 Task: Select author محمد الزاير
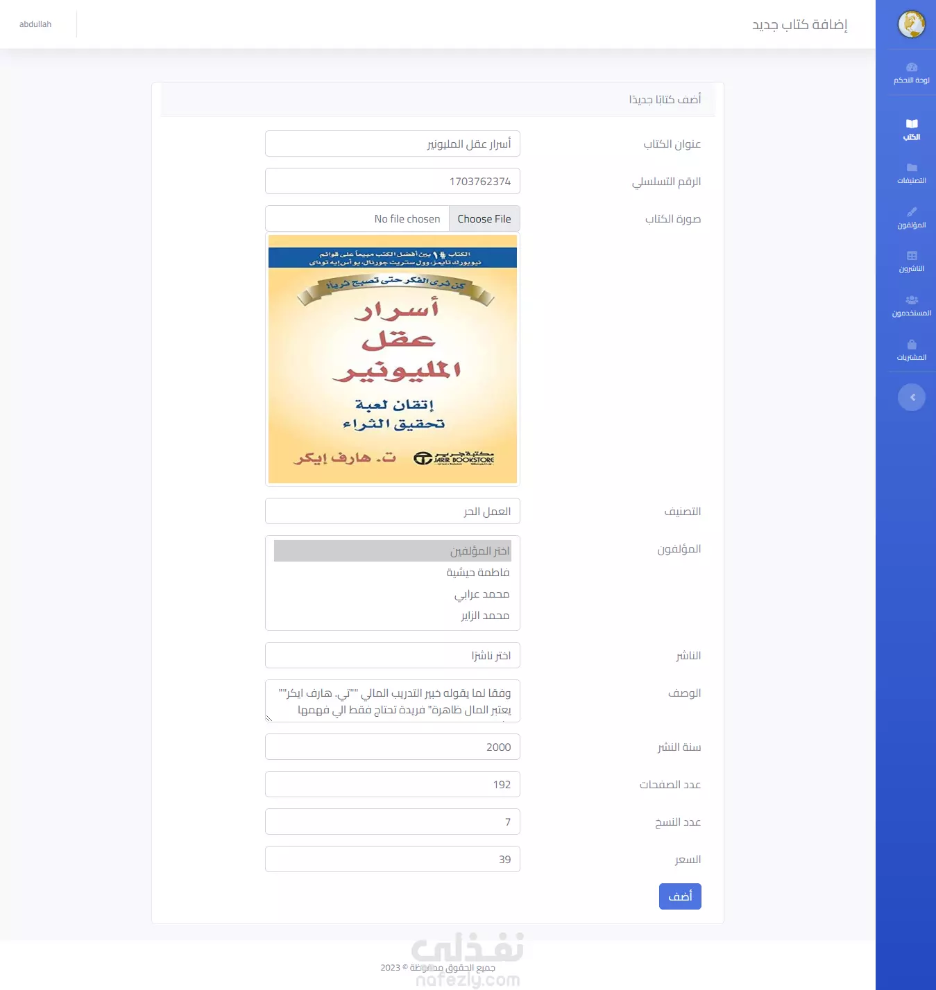point(393,616)
